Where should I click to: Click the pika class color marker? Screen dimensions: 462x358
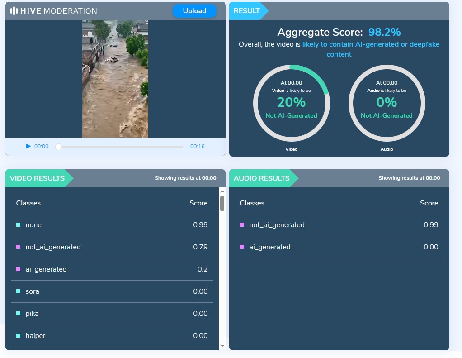[x=19, y=314]
